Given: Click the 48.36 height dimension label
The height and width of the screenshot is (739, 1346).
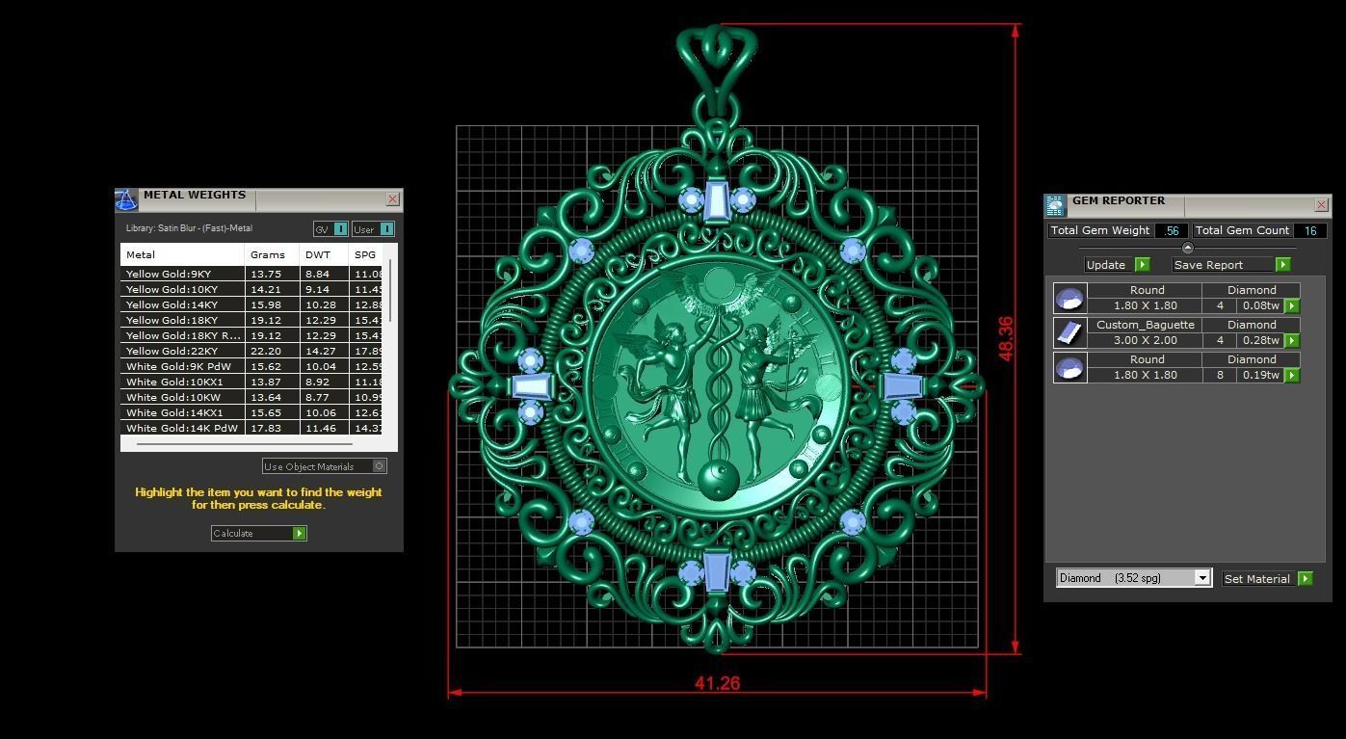Looking at the screenshot, I should 1006,339.
